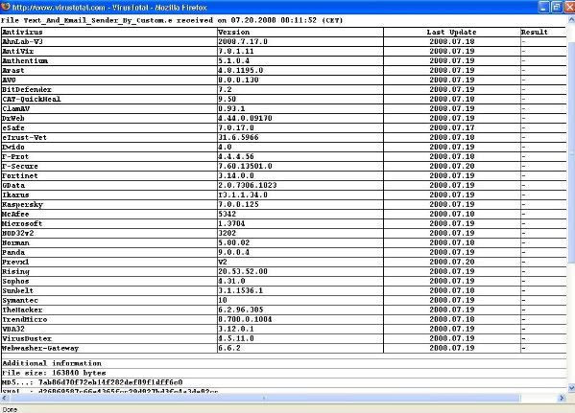Click the F-Secure row name

20,166
